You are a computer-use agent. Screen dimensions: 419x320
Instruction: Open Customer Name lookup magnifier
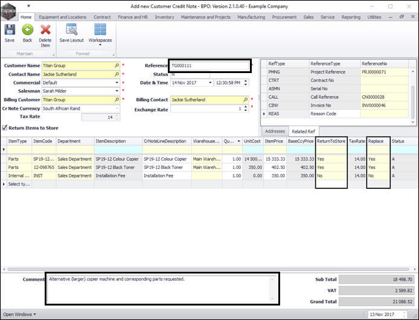tap(117, 65)
